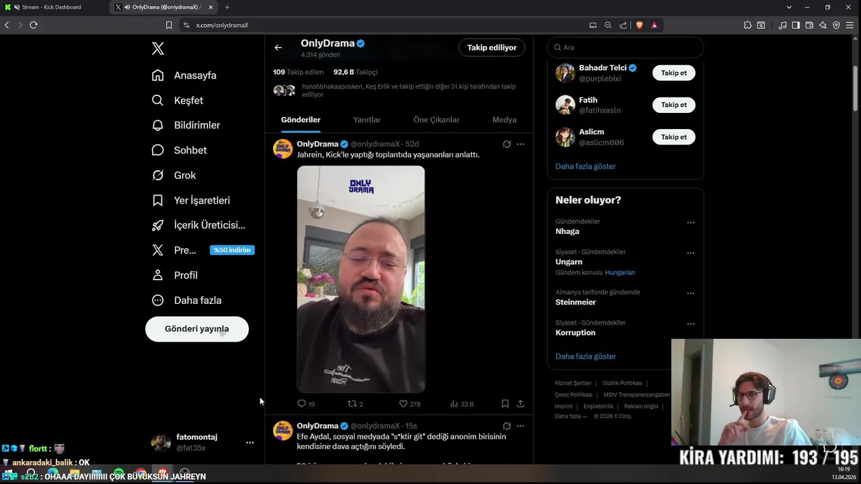Bookmark this page in address bar

[169, 25]
